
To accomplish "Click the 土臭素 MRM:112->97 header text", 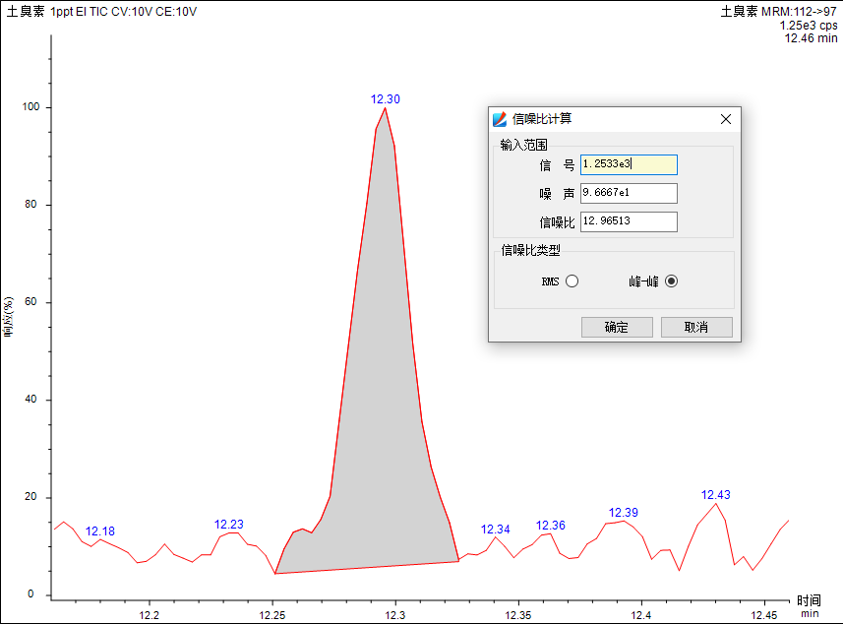I will coord(778,12).
